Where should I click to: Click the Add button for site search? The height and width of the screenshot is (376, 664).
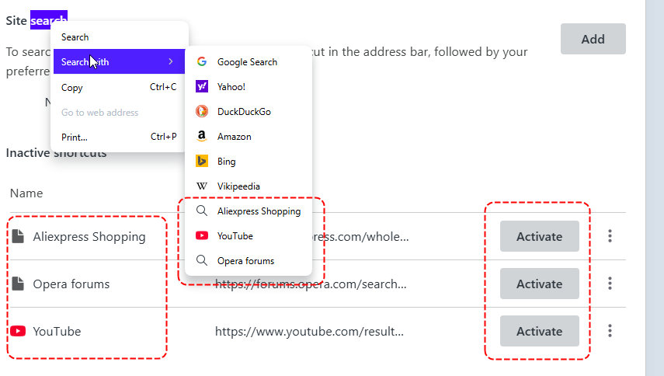[593, 39]
